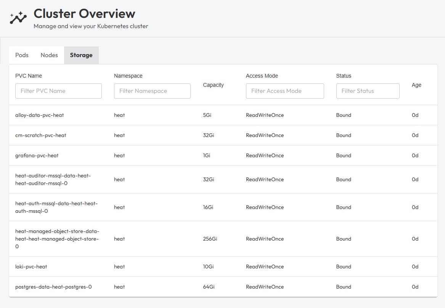
Task: Click the Capacity column header
Action: pyautogui.click(x=213, y=85)
